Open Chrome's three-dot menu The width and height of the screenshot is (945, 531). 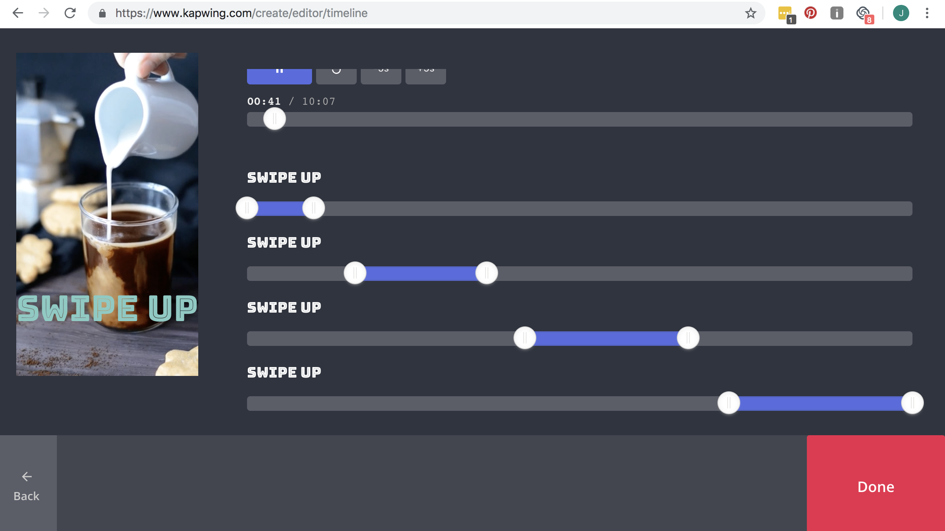[x=927, y=13]
